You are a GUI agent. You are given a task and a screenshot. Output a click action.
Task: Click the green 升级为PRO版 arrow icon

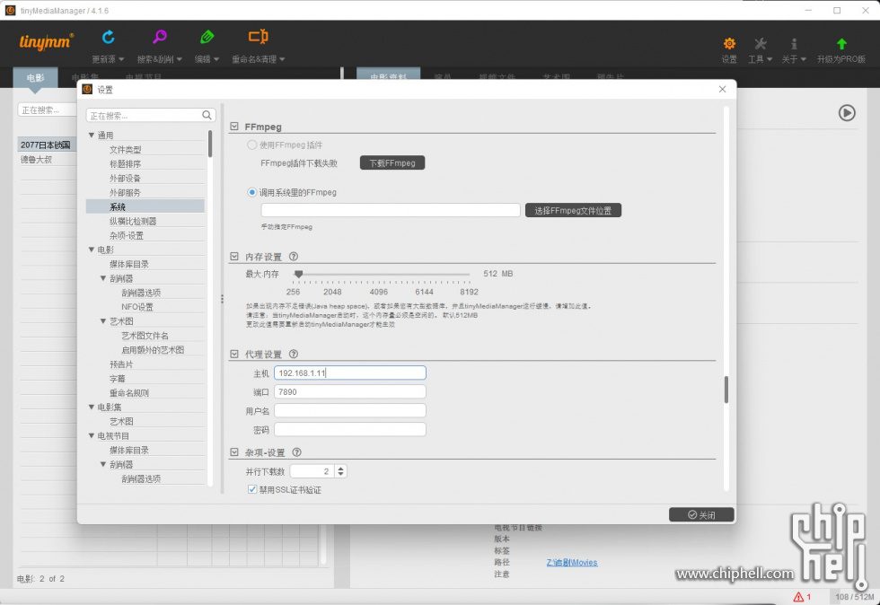pyautogui.click(x=841, y=43)
